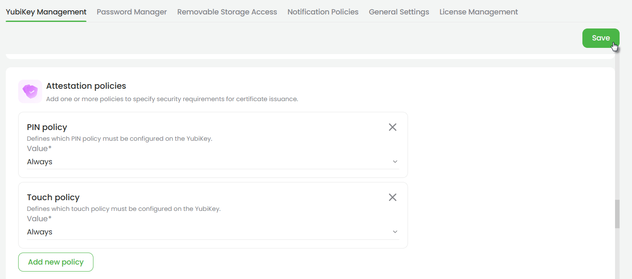Viewport: 632px width, 279px height.
Task: Add a new attestation policy
Action: [56, 262]
